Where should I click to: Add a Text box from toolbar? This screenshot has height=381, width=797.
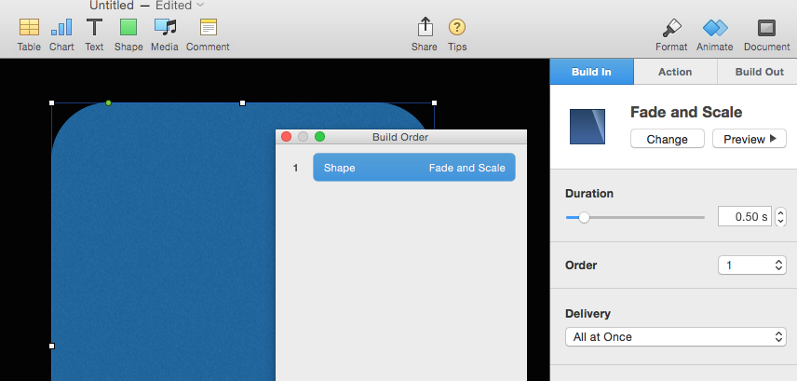coord(94,34)
